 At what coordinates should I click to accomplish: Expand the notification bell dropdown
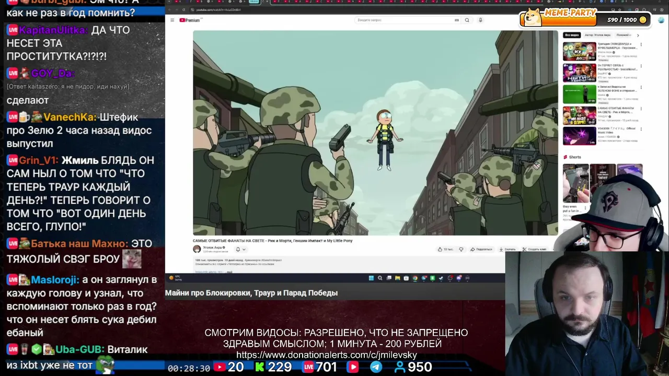[x=240, y=249]
